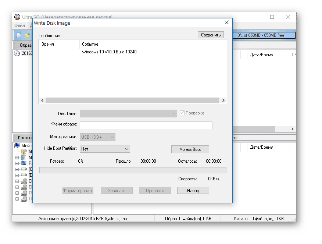Screen dimensions: 322x244
Task: Open the Файл menu
Action: [x=20, y=25]
